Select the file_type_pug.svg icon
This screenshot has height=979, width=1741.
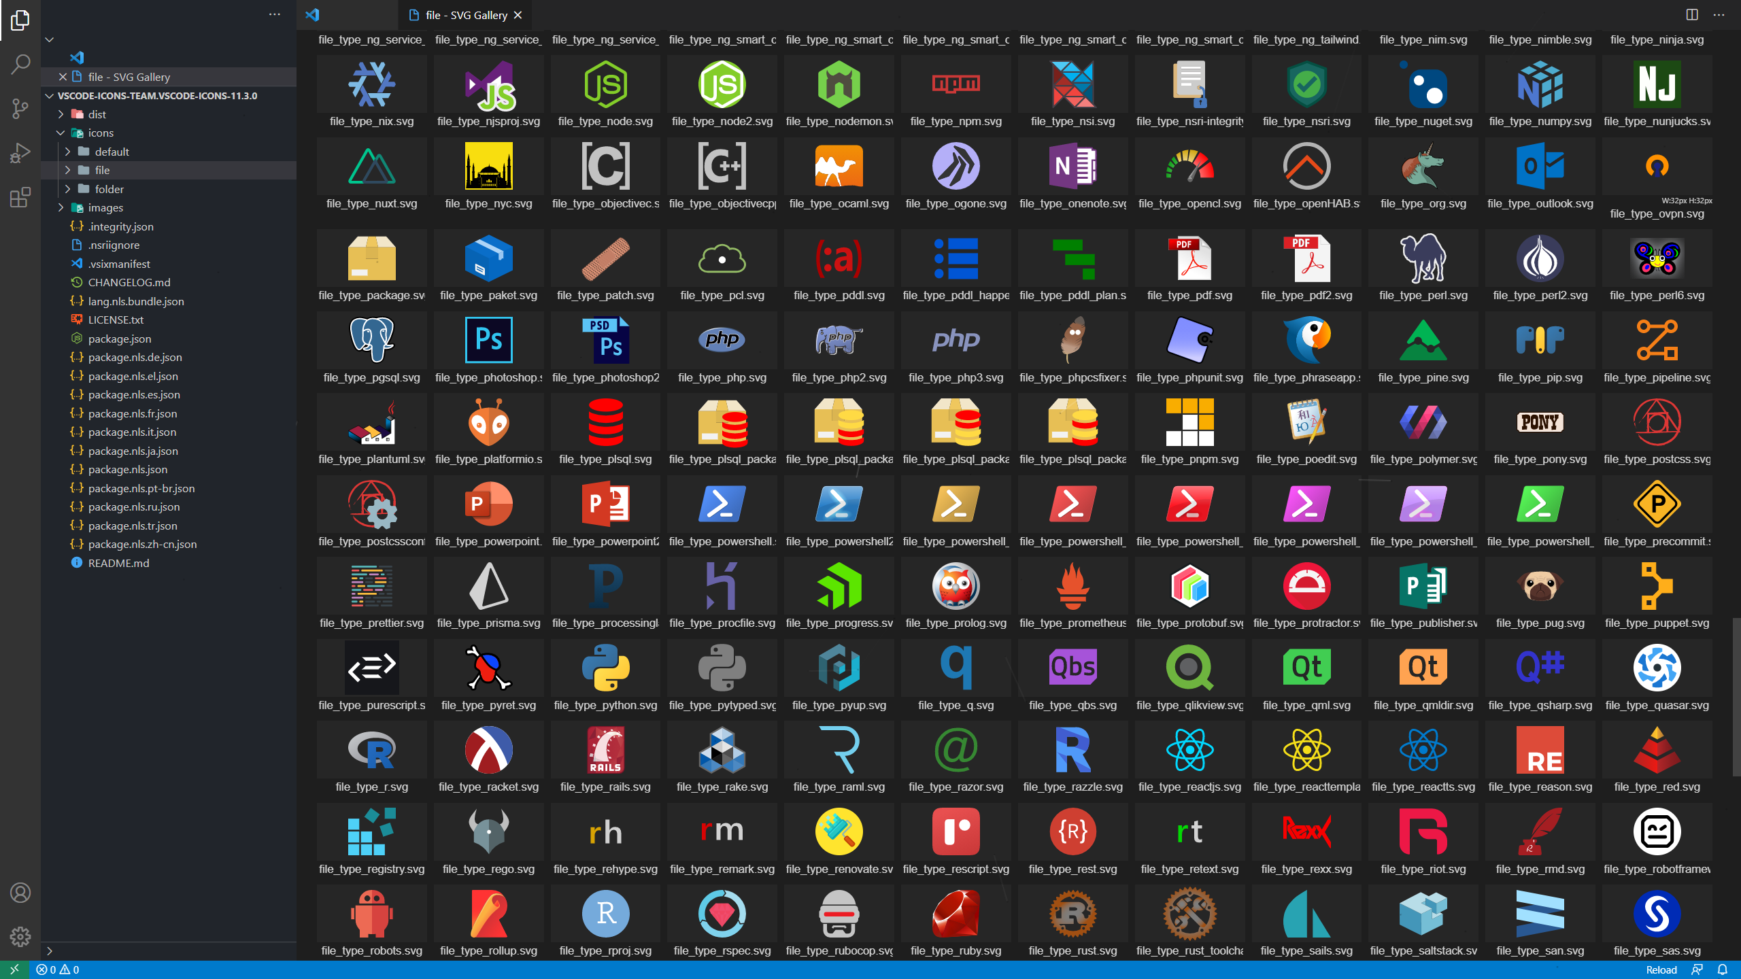1540,586
